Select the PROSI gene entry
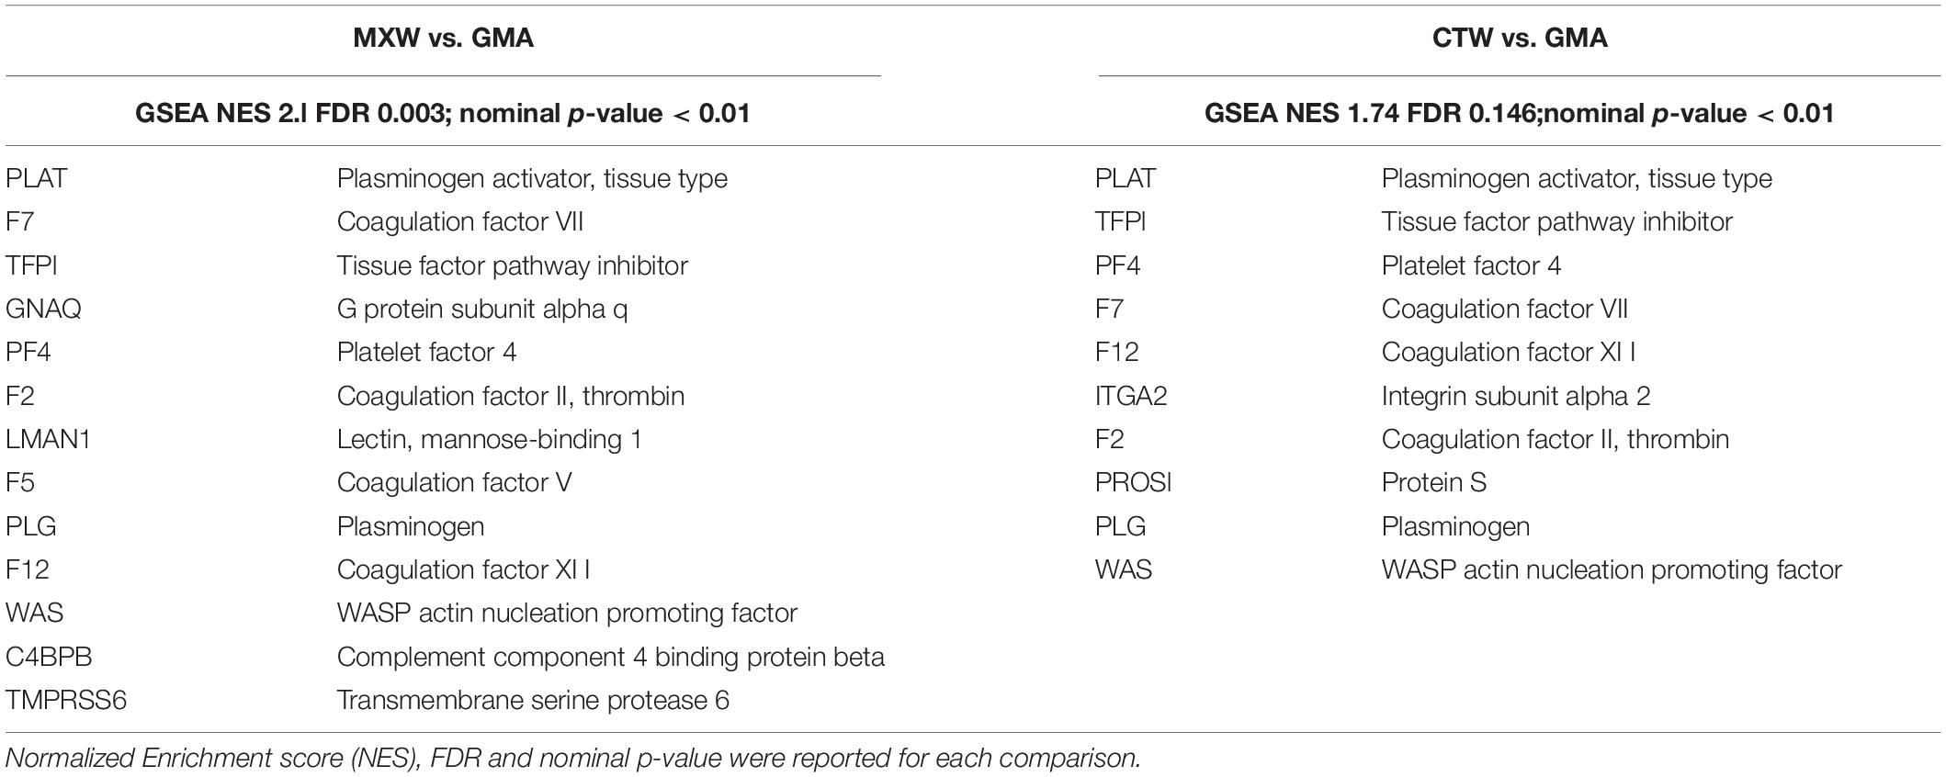1946x777 pixels. [x=1133, y=482]
